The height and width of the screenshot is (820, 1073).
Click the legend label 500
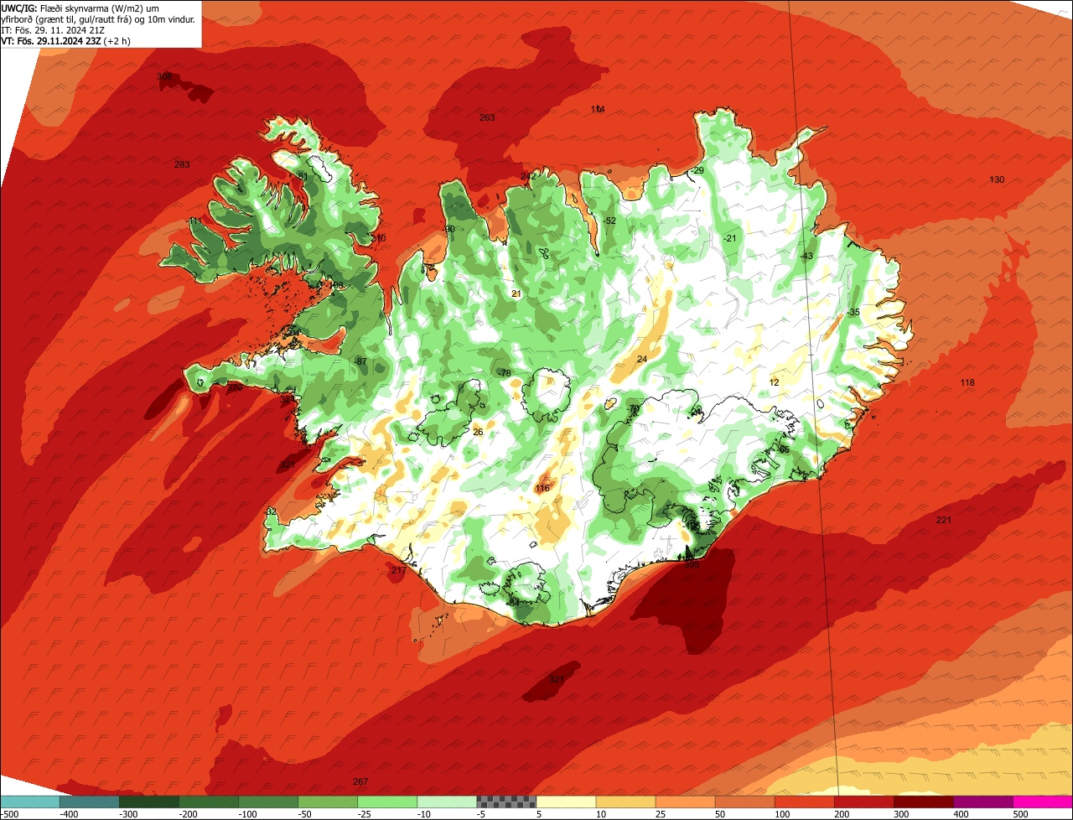coord(1020,814)
